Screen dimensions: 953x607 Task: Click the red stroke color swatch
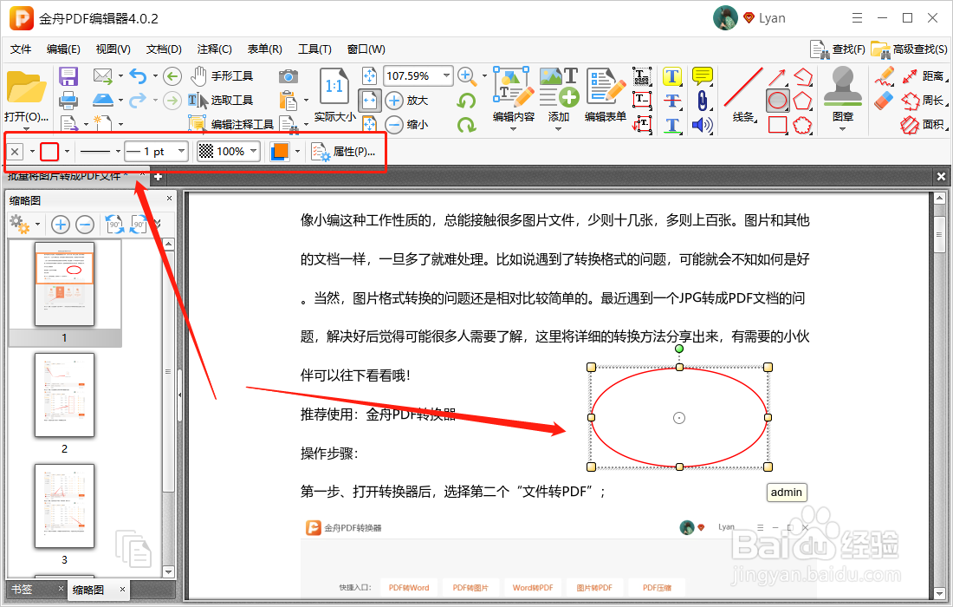pos(49,152)
